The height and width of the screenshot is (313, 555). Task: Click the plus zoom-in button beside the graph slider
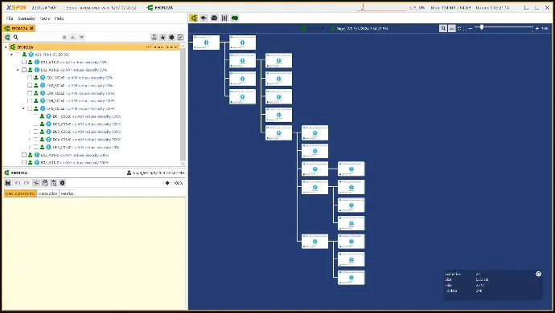tap(537, 28)
